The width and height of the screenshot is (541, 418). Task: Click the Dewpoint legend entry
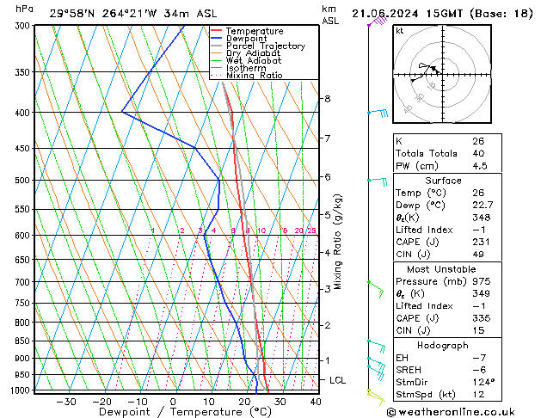coord(239,39)
